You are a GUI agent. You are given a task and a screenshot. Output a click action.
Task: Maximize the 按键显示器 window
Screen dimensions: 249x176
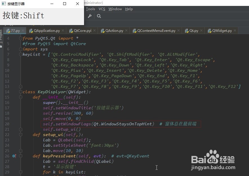tap(65, 4)
